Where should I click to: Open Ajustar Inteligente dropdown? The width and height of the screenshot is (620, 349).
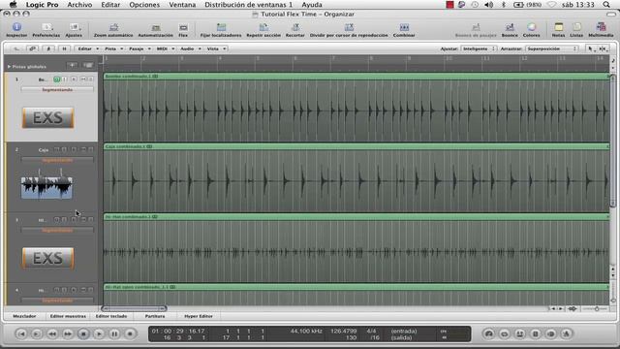coord(479,48)
